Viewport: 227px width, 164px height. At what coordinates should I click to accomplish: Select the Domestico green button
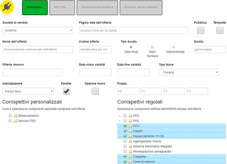click(35, 8)
